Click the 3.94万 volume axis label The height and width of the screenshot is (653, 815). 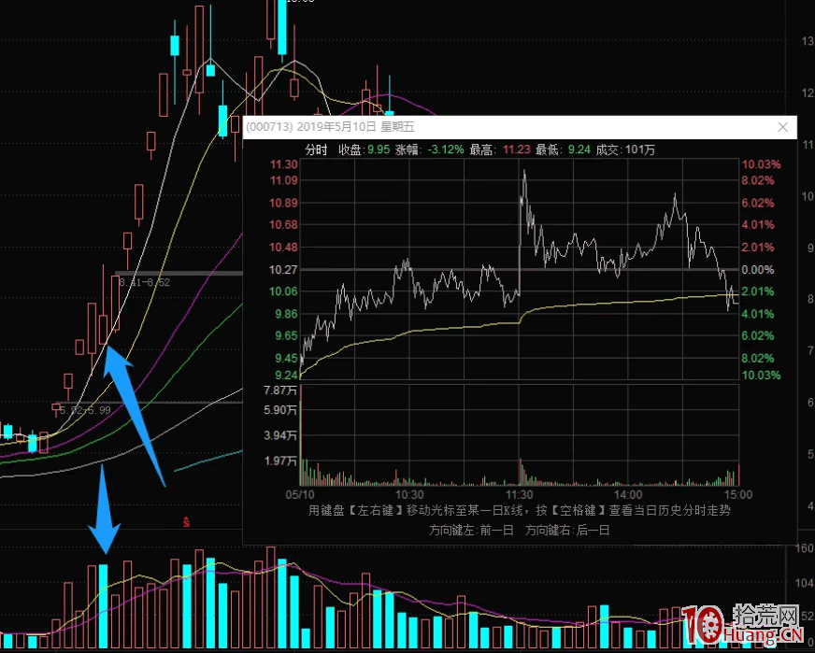click(x=280, y=435)
